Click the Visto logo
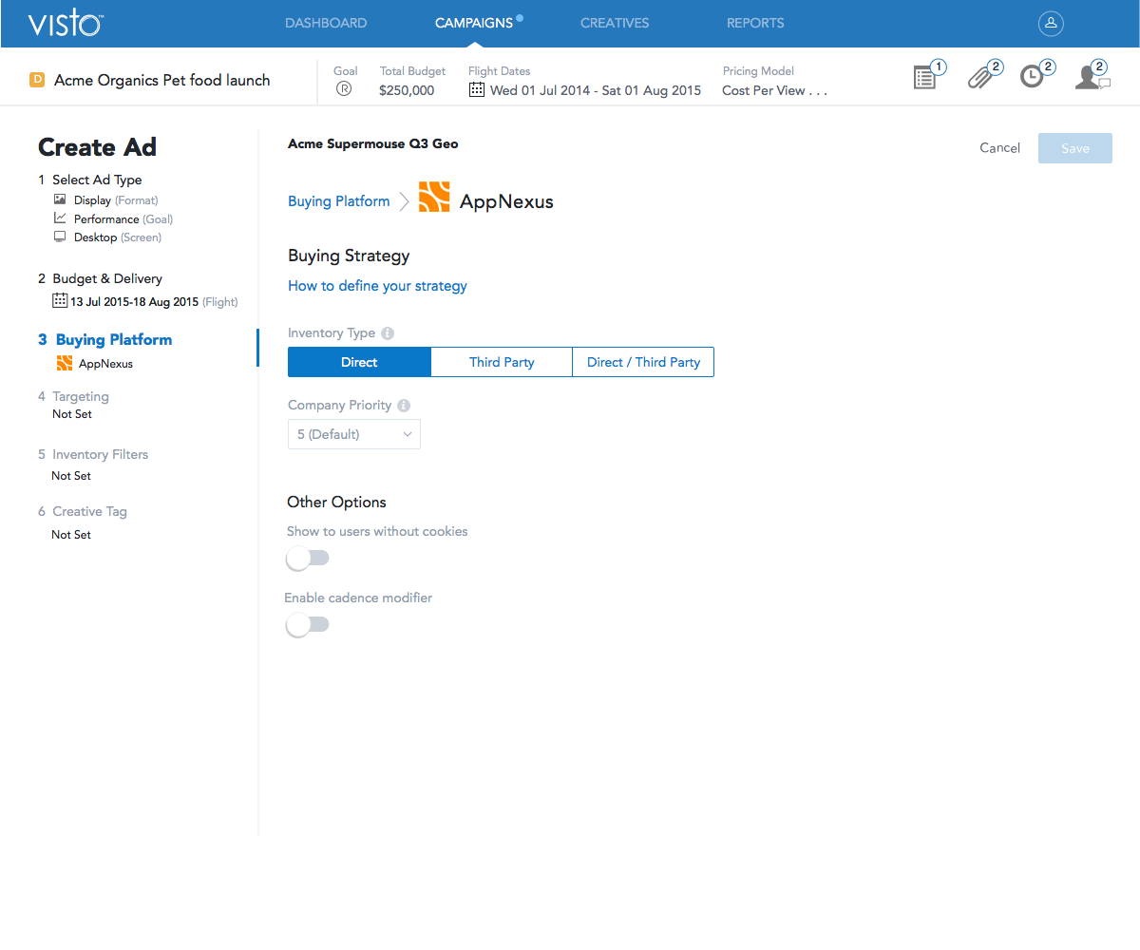This screenshot has width=1140, height=950. pos(65,24)
